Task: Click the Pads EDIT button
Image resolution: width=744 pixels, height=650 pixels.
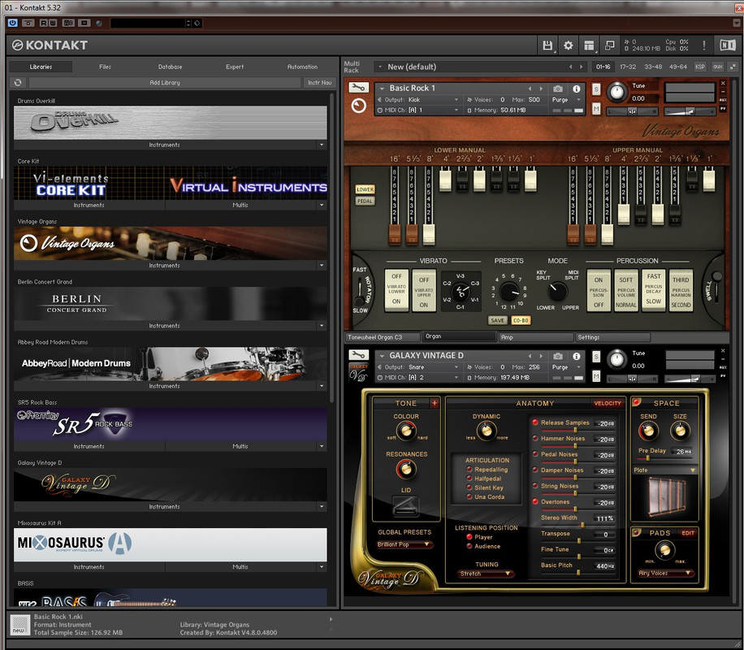Action: click(688, 533)
